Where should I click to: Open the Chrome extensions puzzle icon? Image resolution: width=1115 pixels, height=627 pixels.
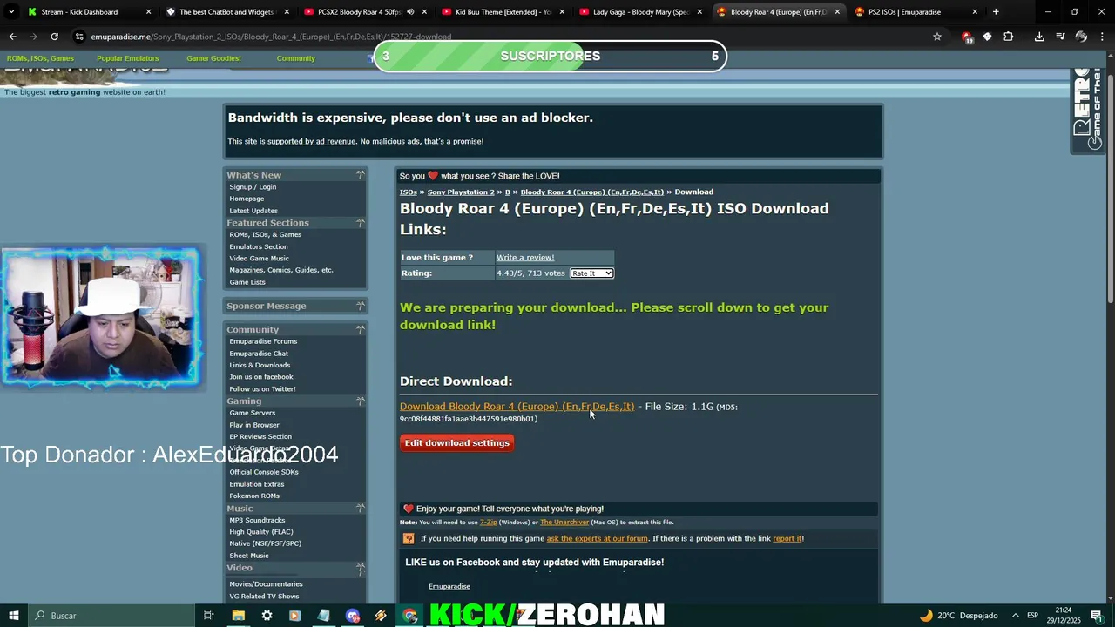pos(1009,37)
